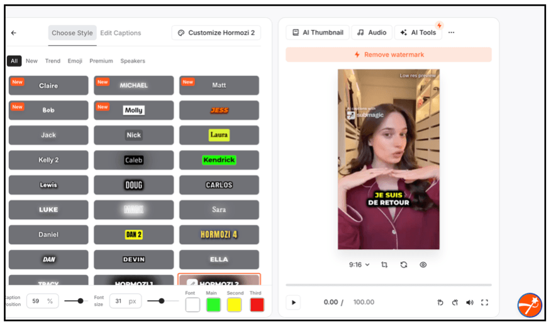This screenshot has width=551, height=329.
Task: Select the green Main color swatch
Action: [x=213, y=305]
